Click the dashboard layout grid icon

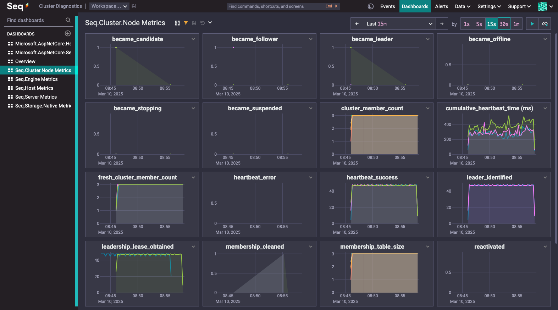[x=177, y=23]
